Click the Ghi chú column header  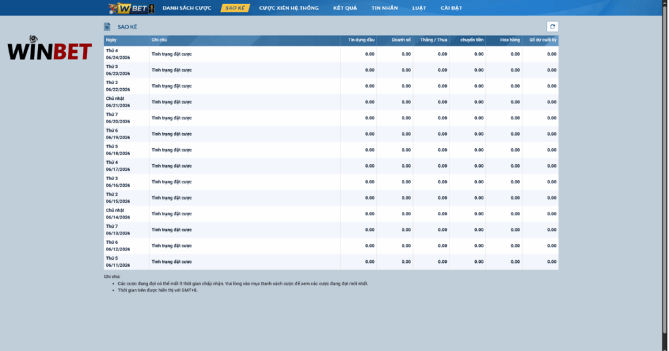[x=244, y=40]
